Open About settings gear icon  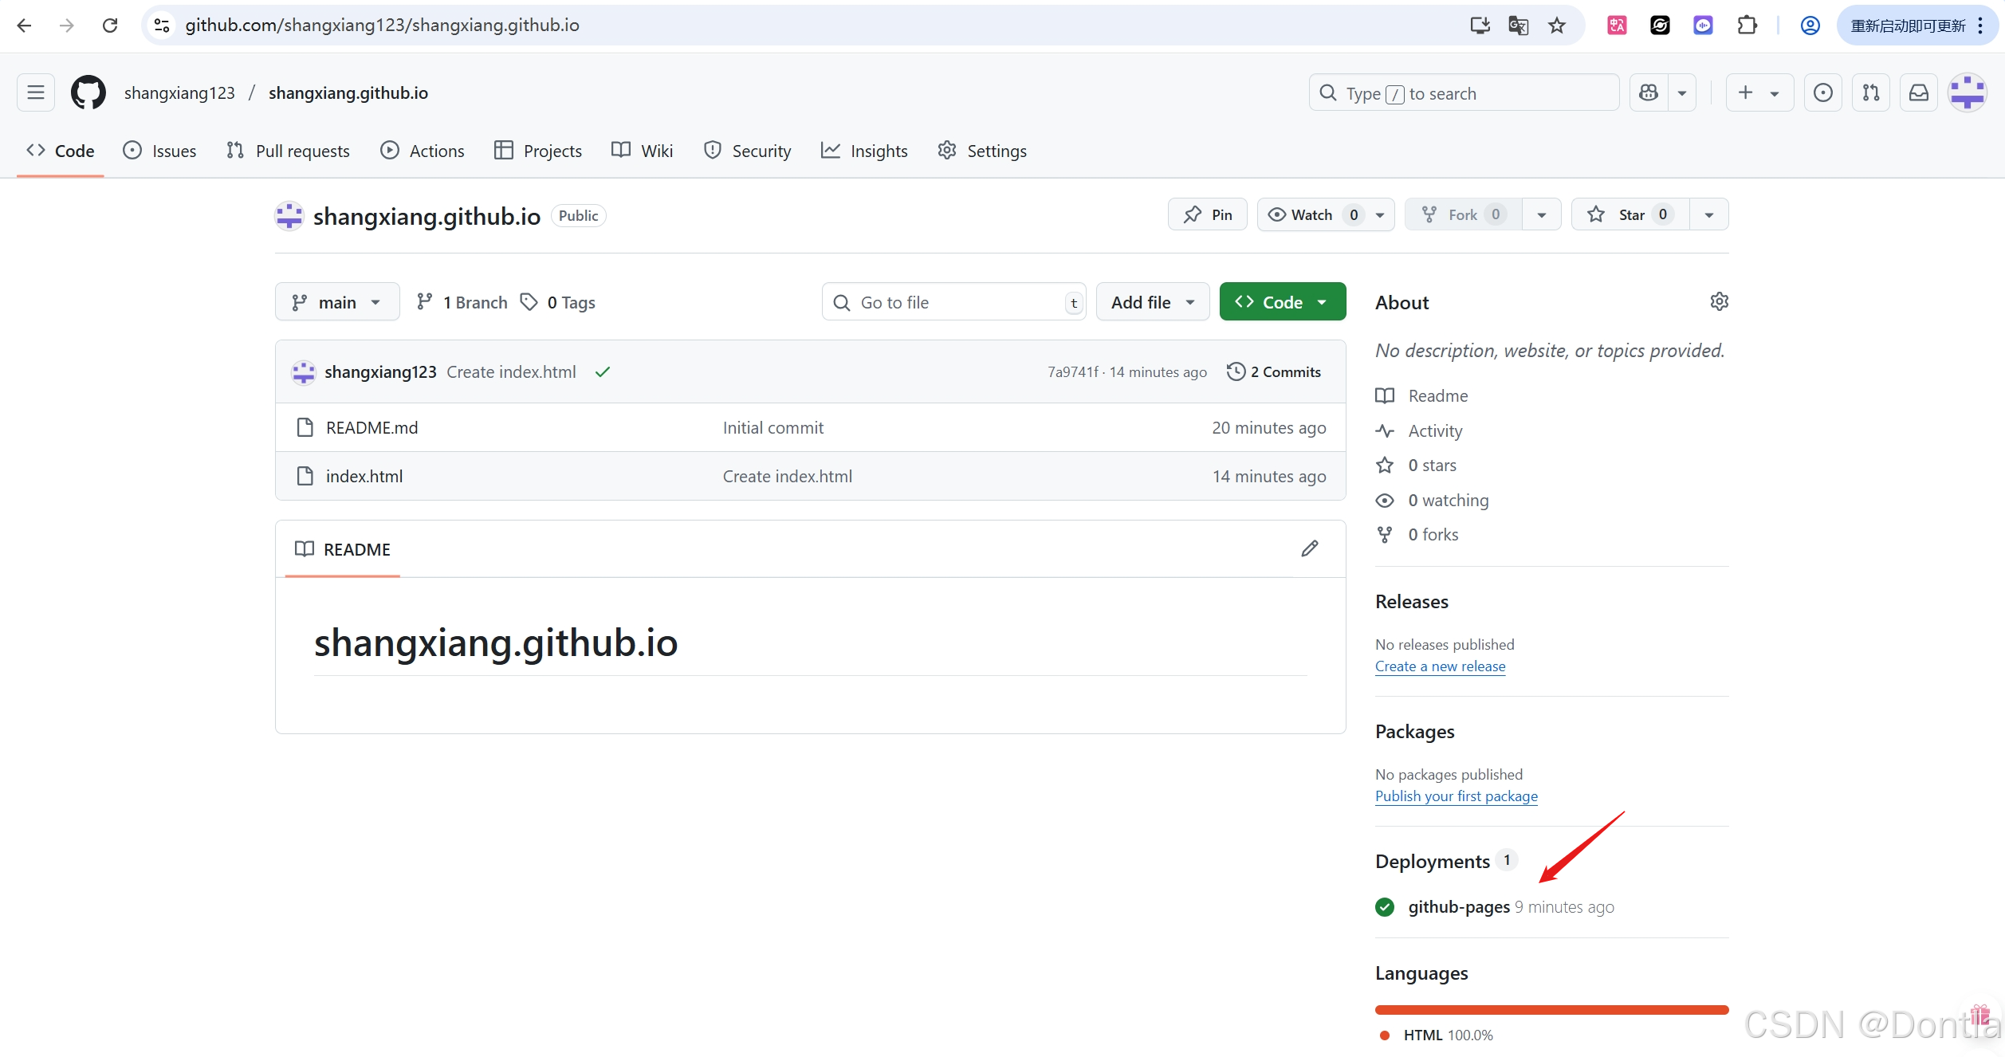coord(1719,301)
